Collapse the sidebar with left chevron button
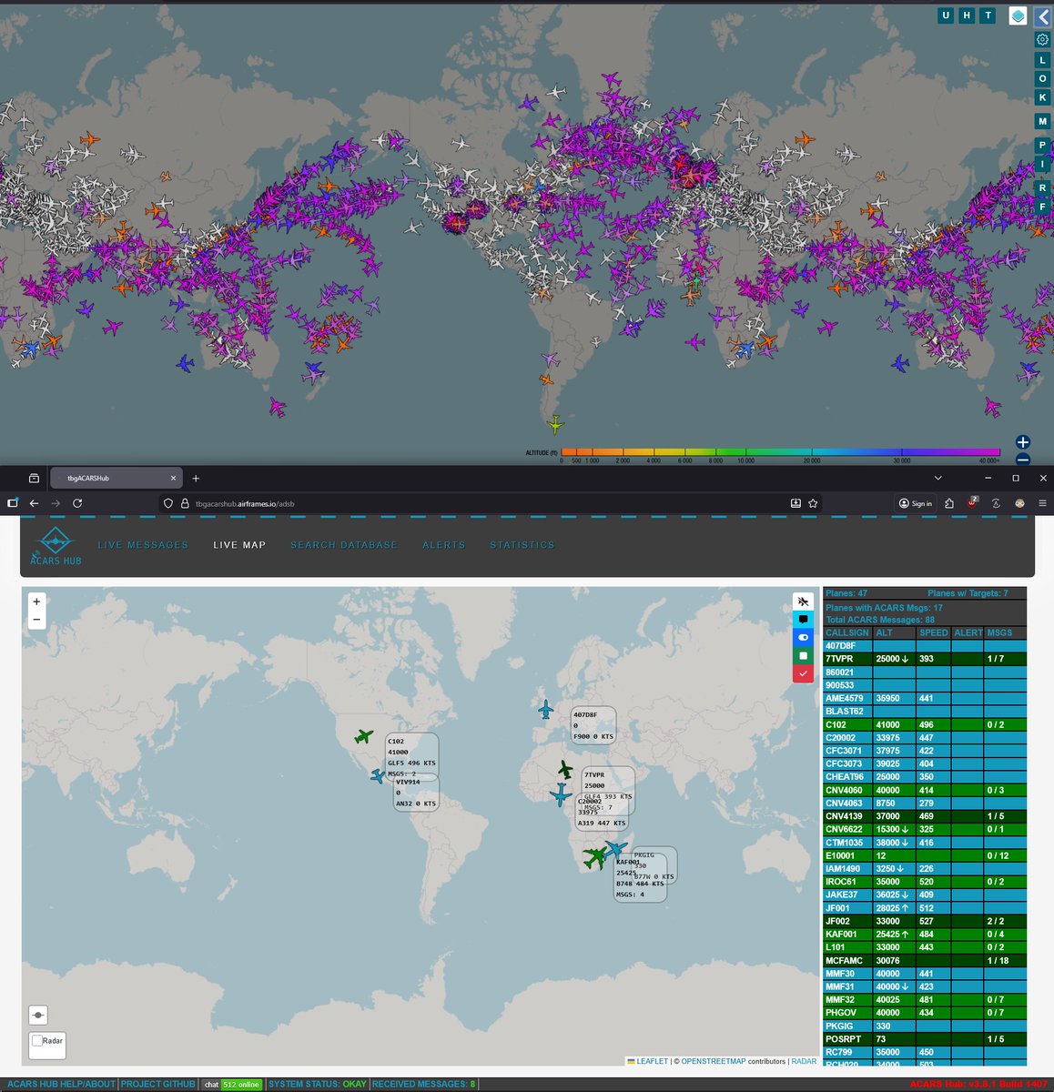 (x=1043, y=15)
